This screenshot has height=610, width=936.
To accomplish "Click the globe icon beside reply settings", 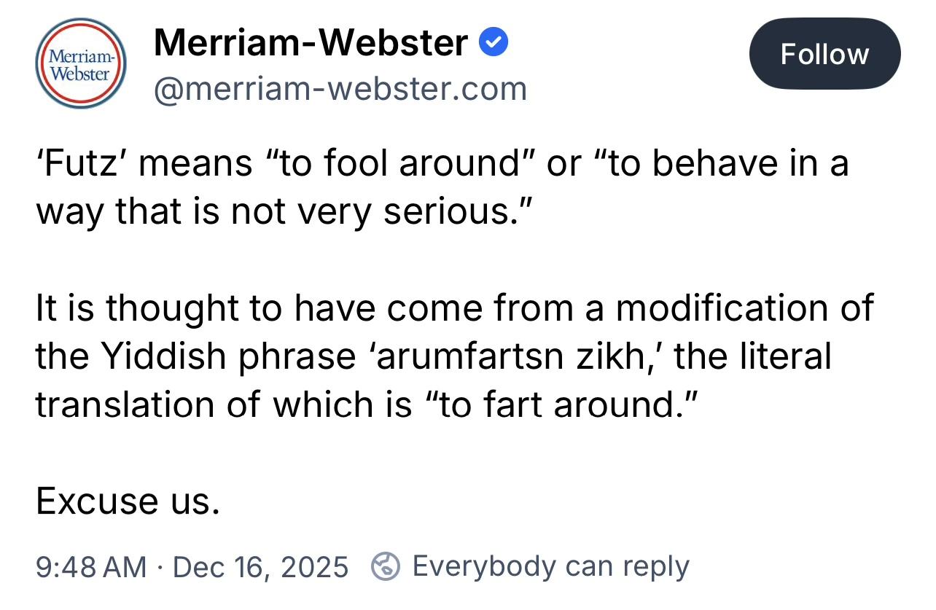I will pos(386,566).
